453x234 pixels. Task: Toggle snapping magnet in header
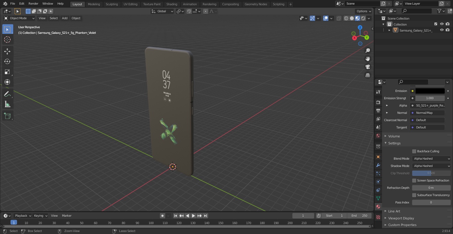pyautogui.click(x=189, y=11)
